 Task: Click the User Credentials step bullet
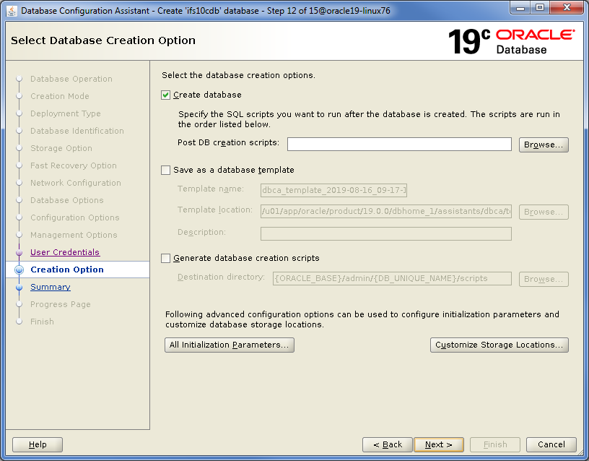click(19, 252)
